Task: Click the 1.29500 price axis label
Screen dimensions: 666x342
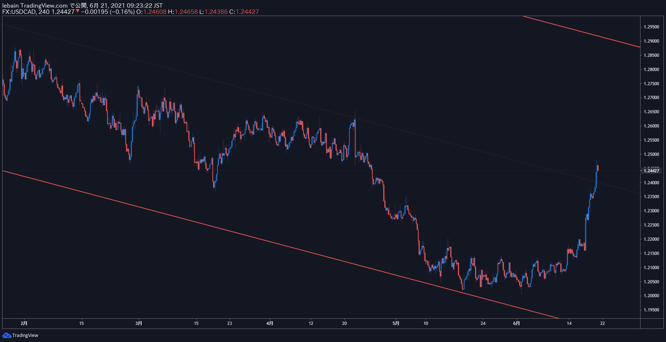Action: (651, 27)
